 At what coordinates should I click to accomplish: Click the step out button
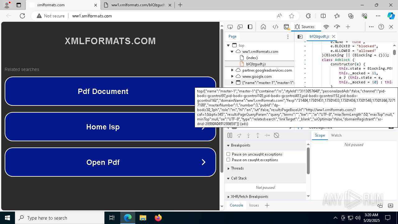click(x=258, y=135)
